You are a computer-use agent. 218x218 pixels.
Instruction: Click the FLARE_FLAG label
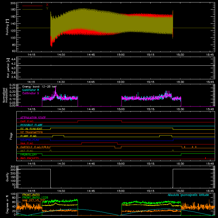28,136
